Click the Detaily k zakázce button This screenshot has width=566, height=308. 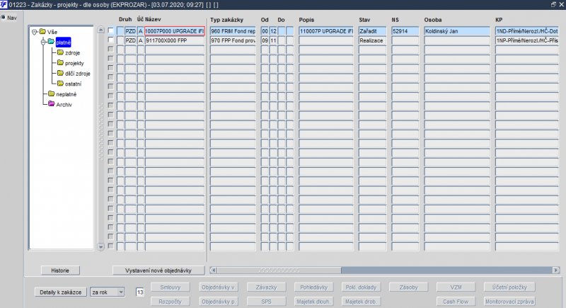tap(61, 292)
